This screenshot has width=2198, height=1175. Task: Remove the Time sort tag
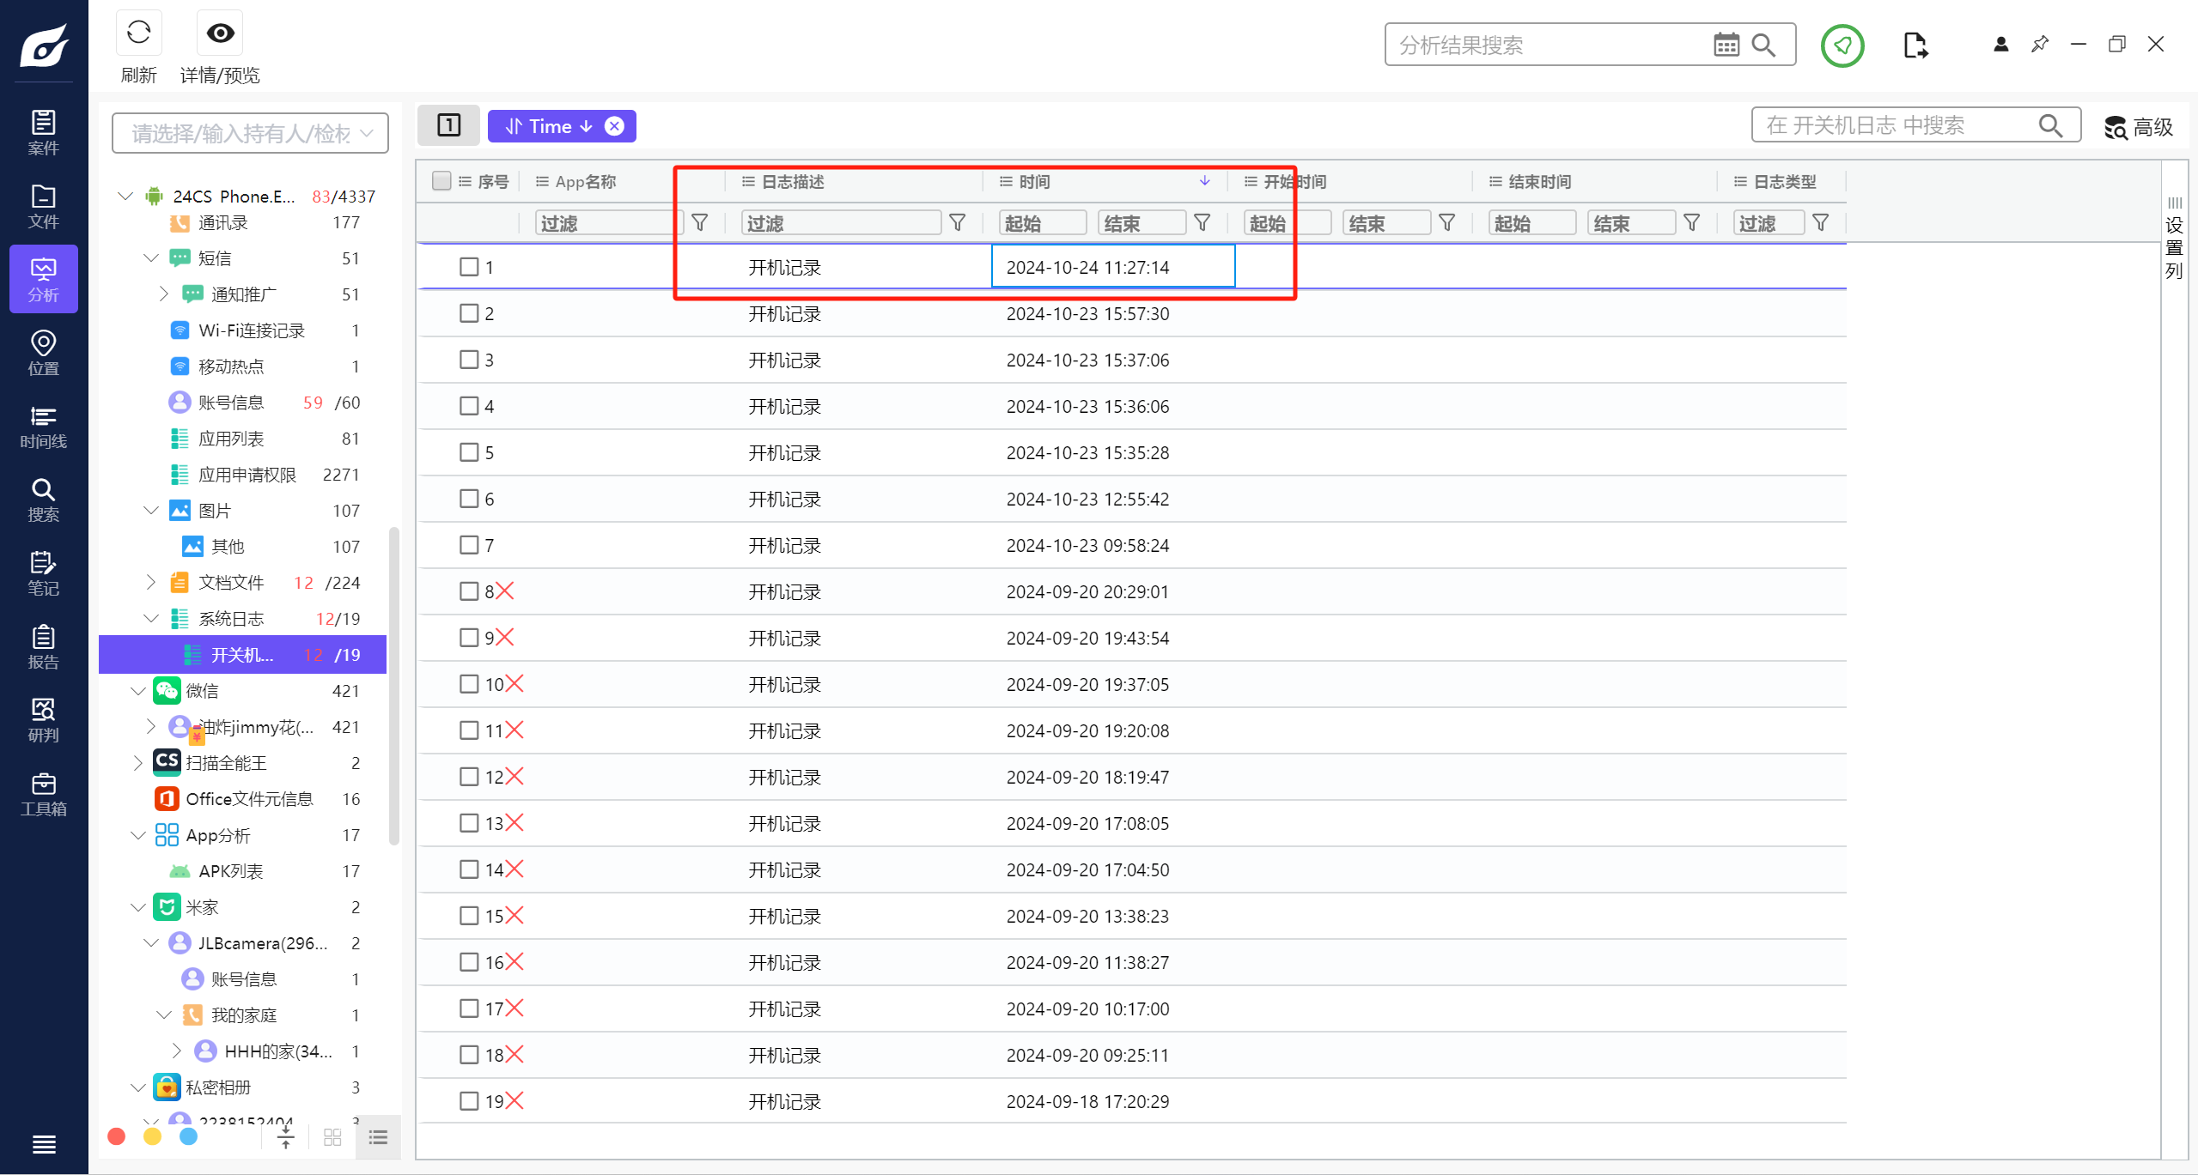(x=615, y=126)
